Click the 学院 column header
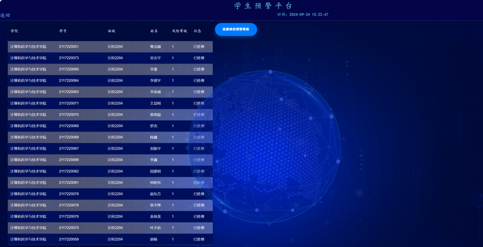The image size is (483, 247). point(14,31)
